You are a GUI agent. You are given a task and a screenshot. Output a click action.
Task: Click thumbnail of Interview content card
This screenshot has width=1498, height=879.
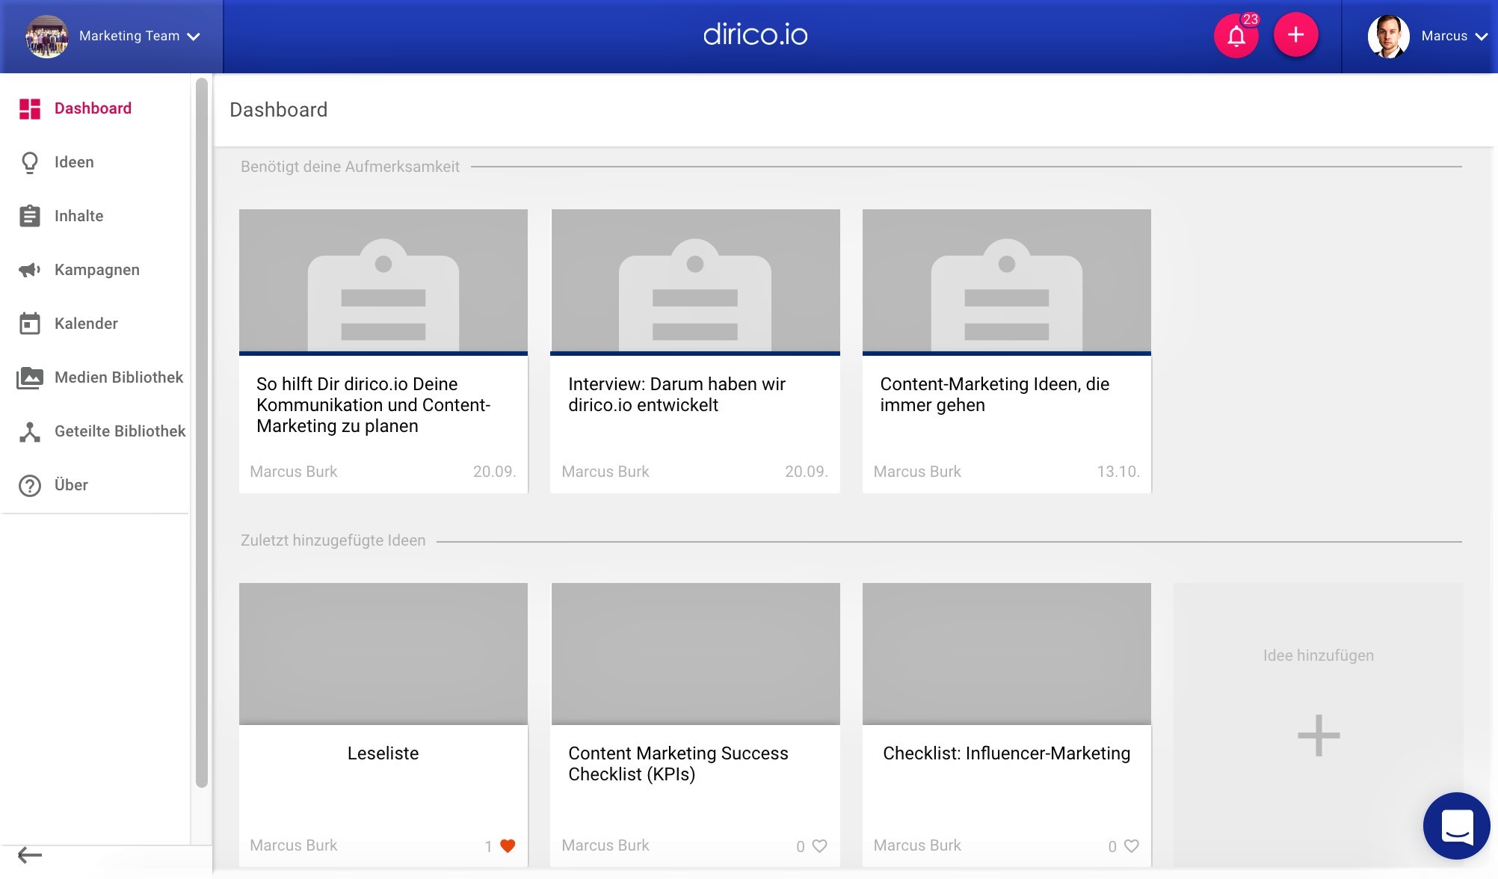[x=695, y=280]
